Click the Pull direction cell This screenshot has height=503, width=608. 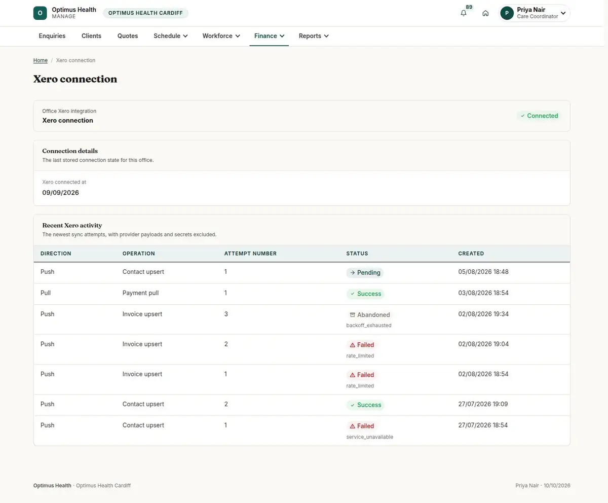pos(46,293)
